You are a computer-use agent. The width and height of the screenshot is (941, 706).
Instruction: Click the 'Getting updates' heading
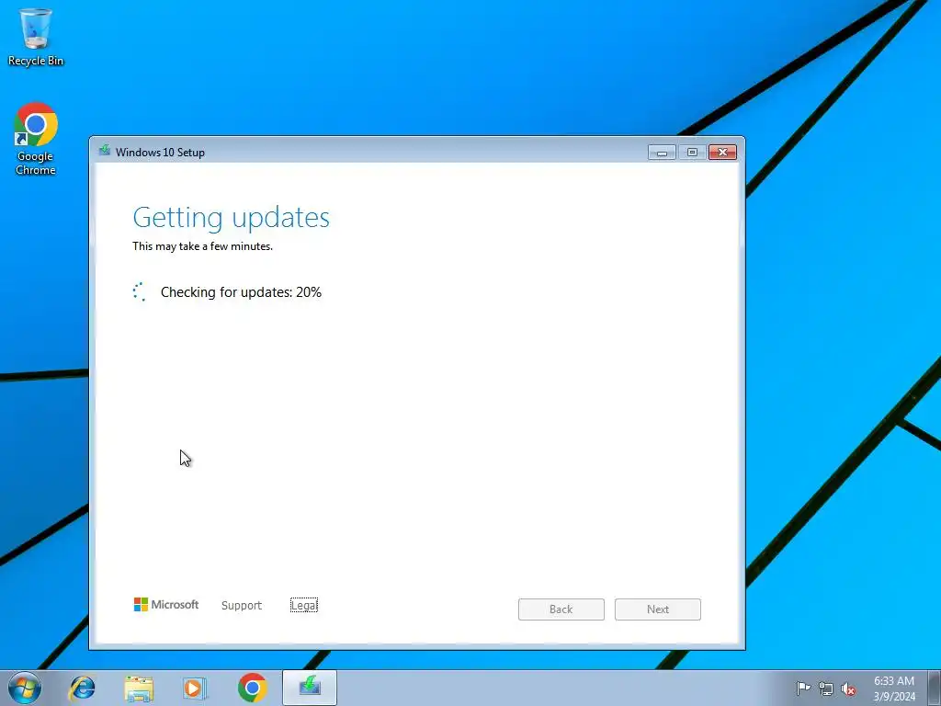[x=231, y=217]
